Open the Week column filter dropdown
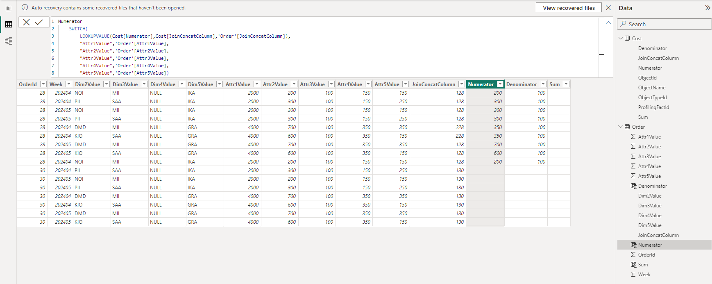The height and width of the screenshot is (284, 712). tap(68, 84)
